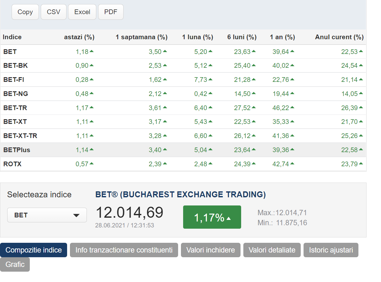Click the BET® (Bucharest Exchange Trading) title
The width and height of the screenshot is (381, 282).
(x=181, y=194)
